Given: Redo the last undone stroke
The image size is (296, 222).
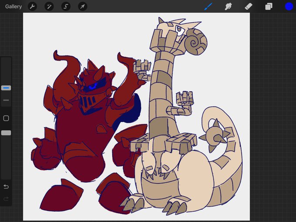Looking at the screenshot, I should 6,199.
